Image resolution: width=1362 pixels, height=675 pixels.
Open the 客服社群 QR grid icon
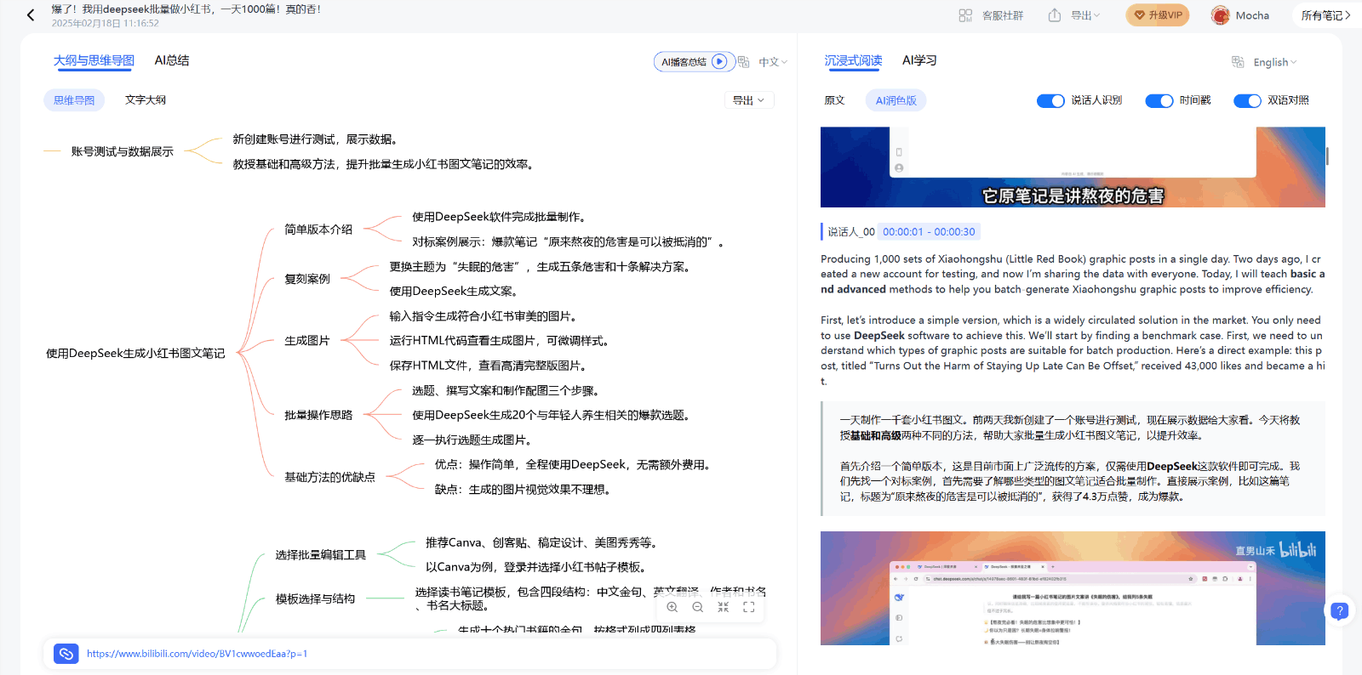point(965,15)
